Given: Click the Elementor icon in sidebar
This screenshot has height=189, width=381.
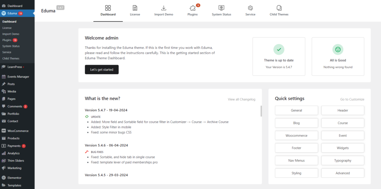Looking at the screenshot, I should coord(4,178).
